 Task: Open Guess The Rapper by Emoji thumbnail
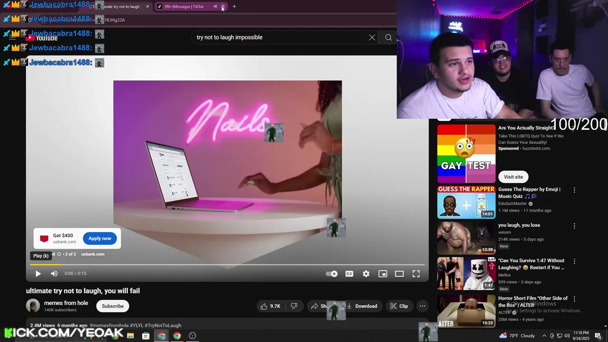(466, 202)
